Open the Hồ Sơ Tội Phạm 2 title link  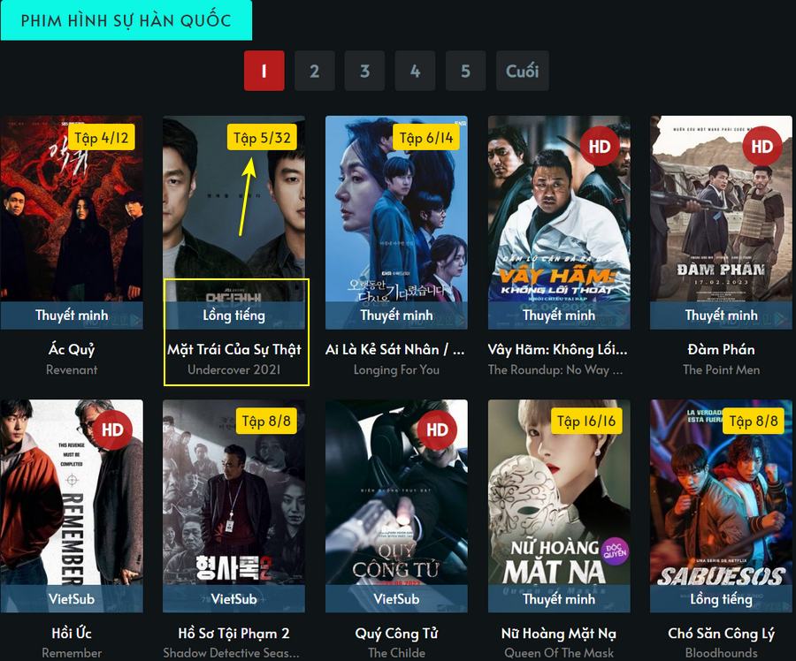tap(234, 633)
